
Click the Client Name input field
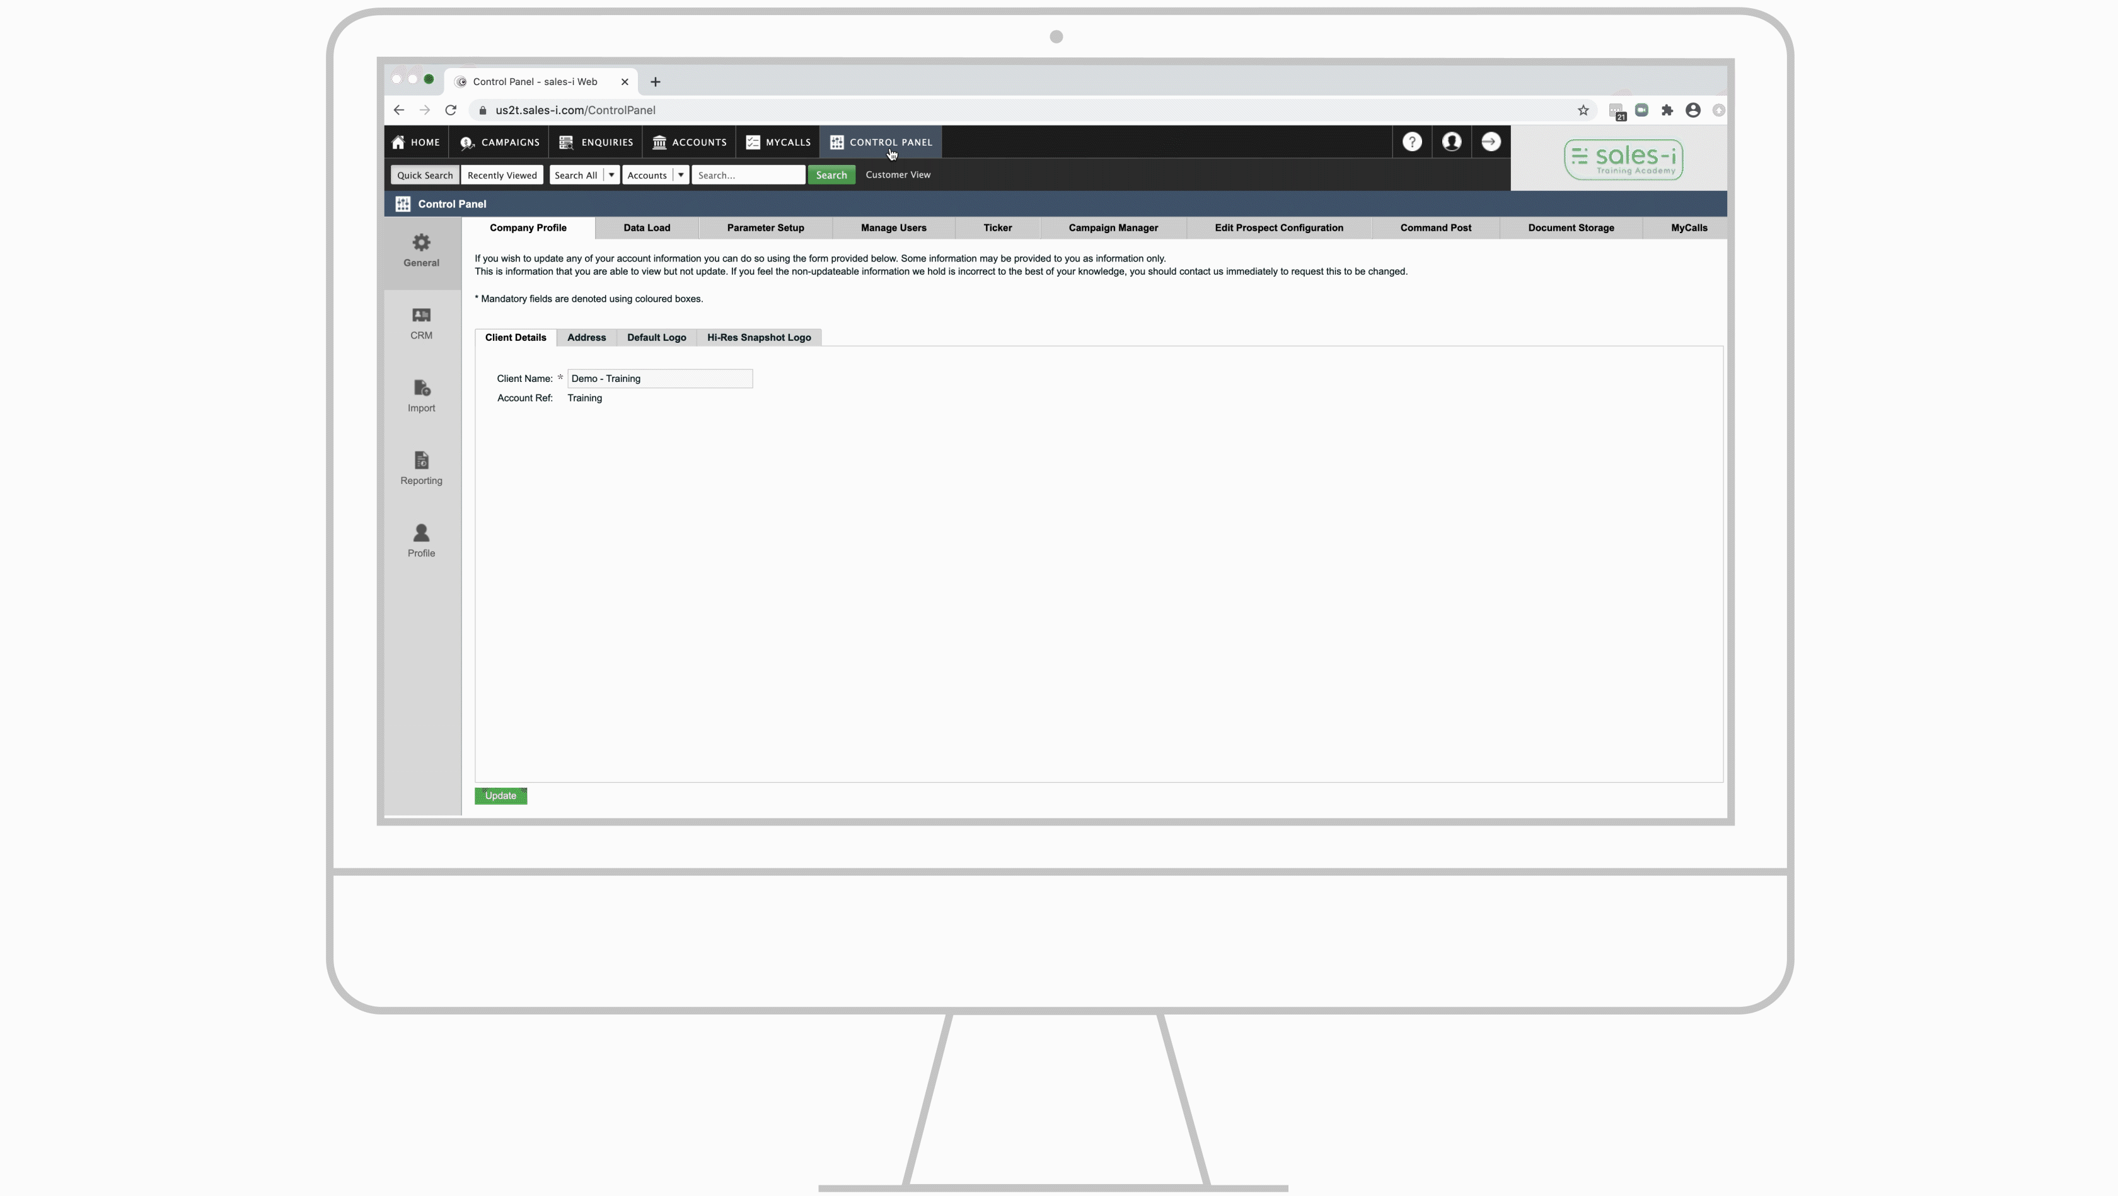click(x=659, y=378)
